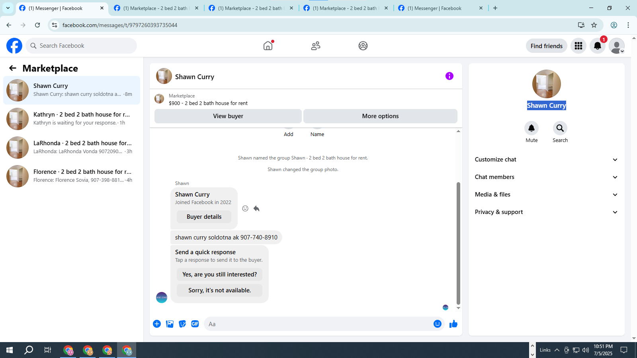
Task: Click the install app icon in address bar
Action: click(581, 25)
